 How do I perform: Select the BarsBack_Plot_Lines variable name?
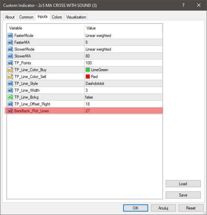pyautogui.click(x=32, y=111)
